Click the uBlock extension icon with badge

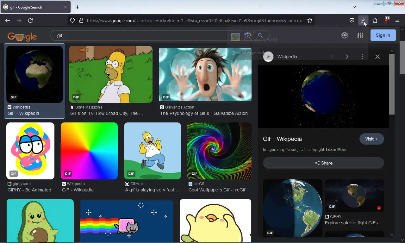coord(386,20)
